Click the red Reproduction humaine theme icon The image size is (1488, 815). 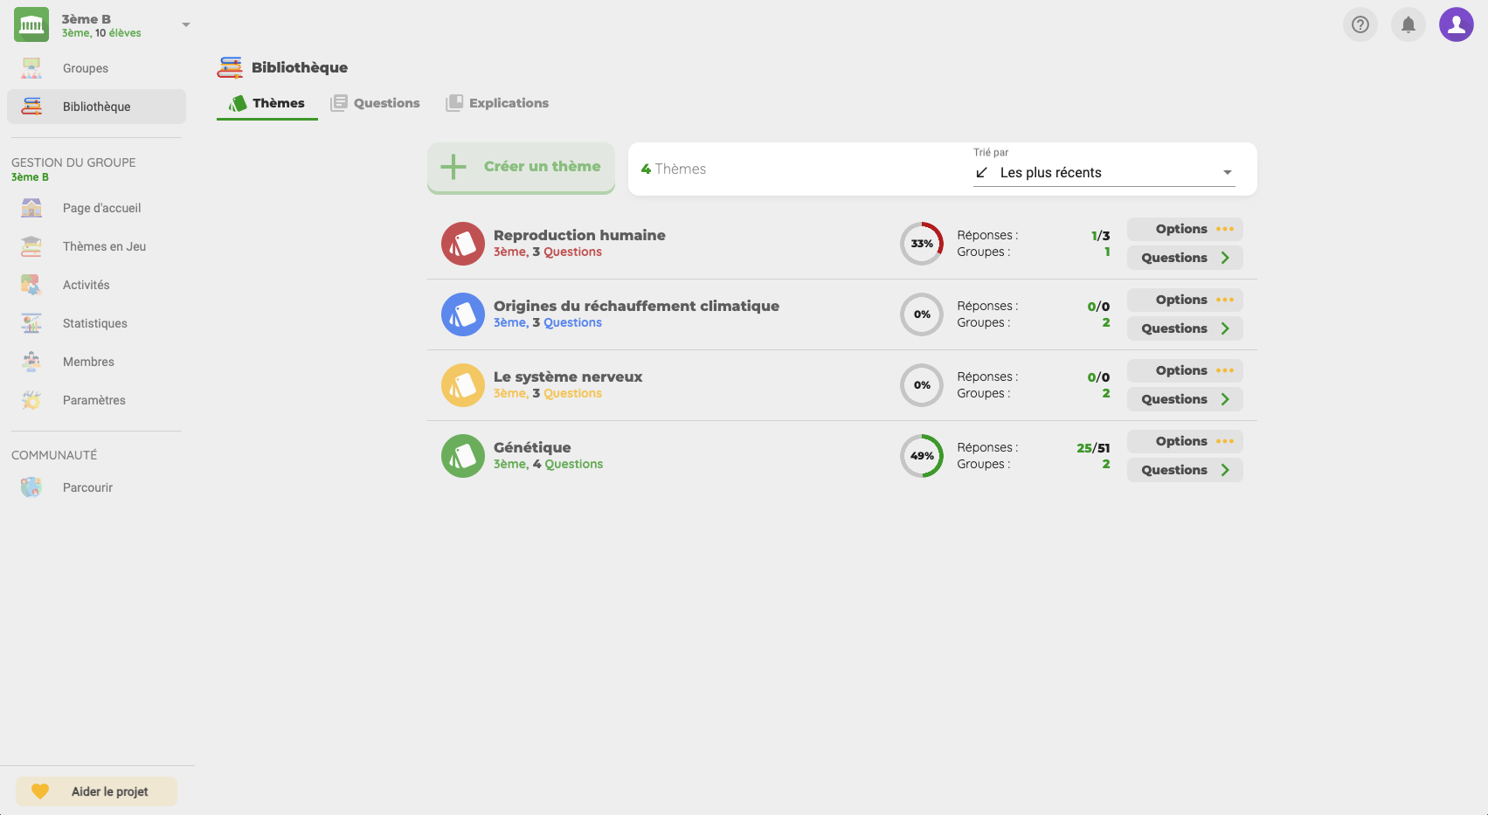pos(462,244)
